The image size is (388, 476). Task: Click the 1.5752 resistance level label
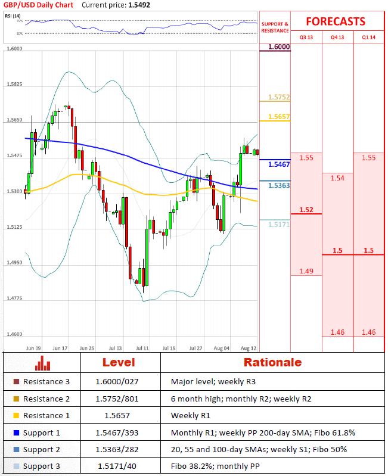coord(279,97)
